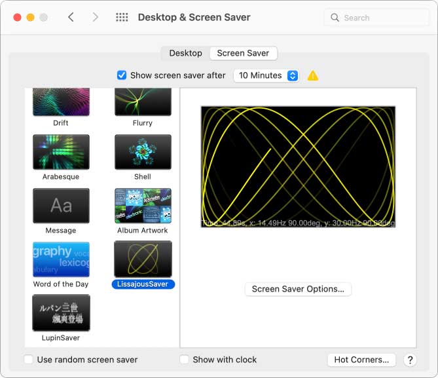The width and height of the screenshot is (438, 378).
Task: Enable Show with clock checkbox
Action: 185,360
